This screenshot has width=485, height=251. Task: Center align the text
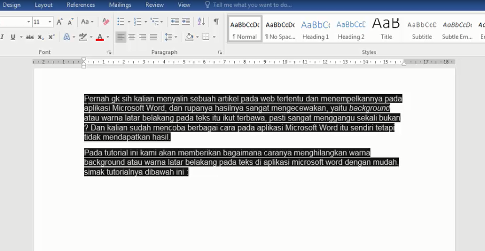[x=132, y=37]
